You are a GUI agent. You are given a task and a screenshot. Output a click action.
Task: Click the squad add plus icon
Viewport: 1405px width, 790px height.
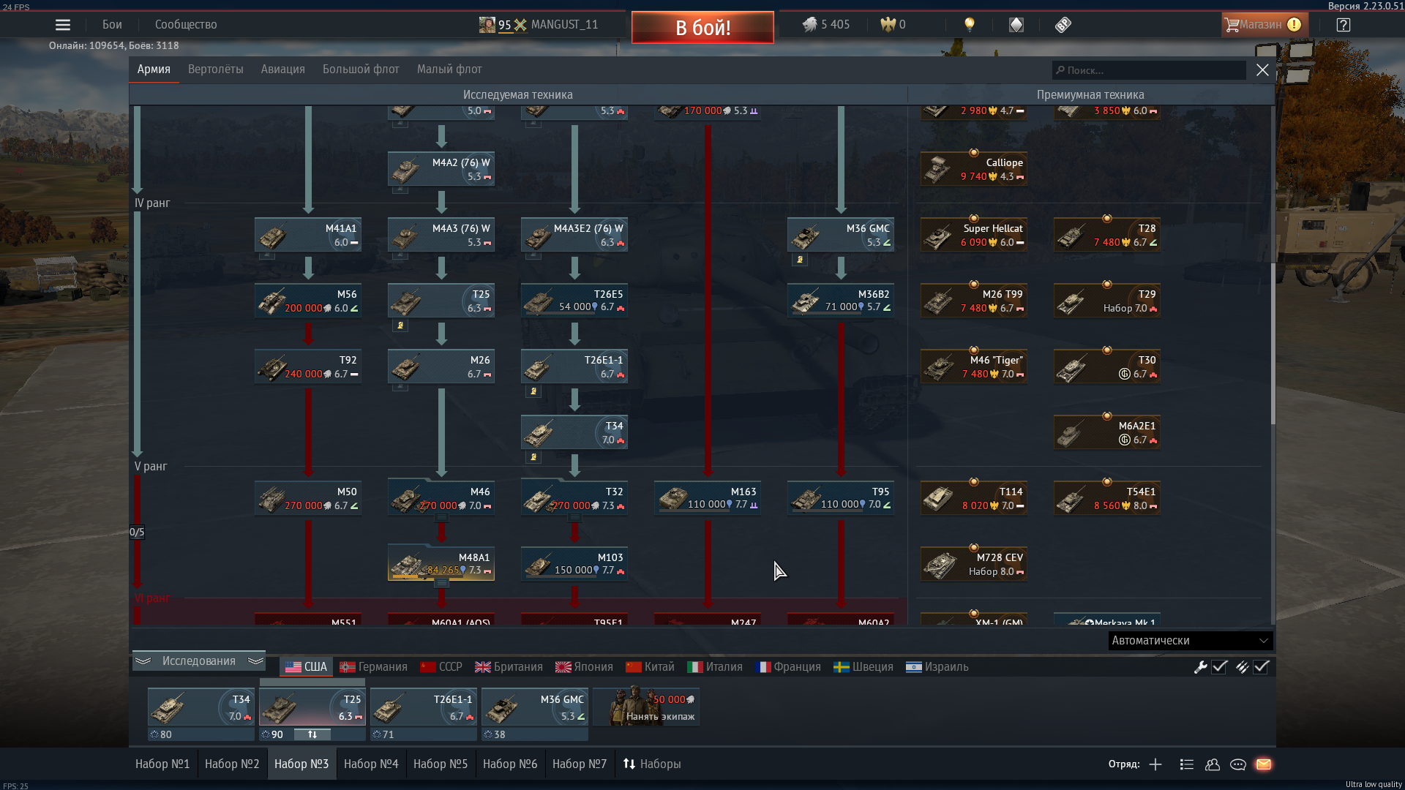coord(1155,764)
